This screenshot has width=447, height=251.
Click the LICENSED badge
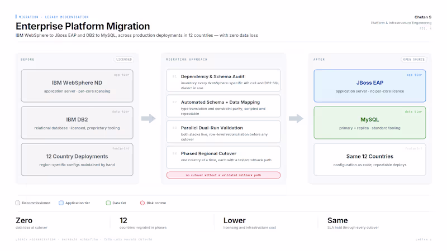pos(124,60)
